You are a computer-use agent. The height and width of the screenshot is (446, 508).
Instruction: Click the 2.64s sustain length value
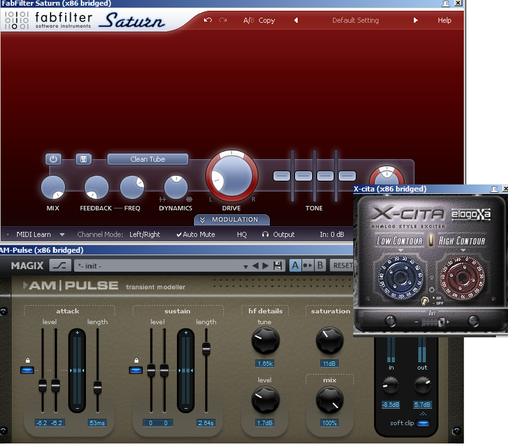click(x=206, y=423)
